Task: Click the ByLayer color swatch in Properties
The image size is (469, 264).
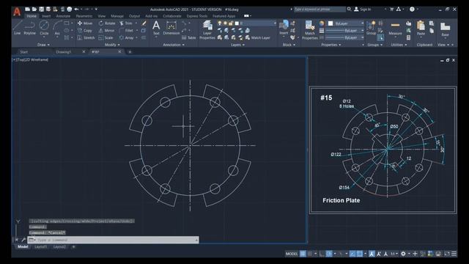Action: pos(330,23)
